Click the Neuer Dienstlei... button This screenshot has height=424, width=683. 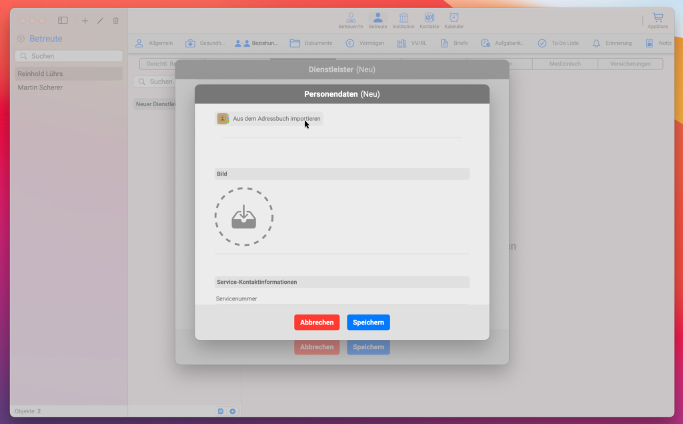click(155, 104)
